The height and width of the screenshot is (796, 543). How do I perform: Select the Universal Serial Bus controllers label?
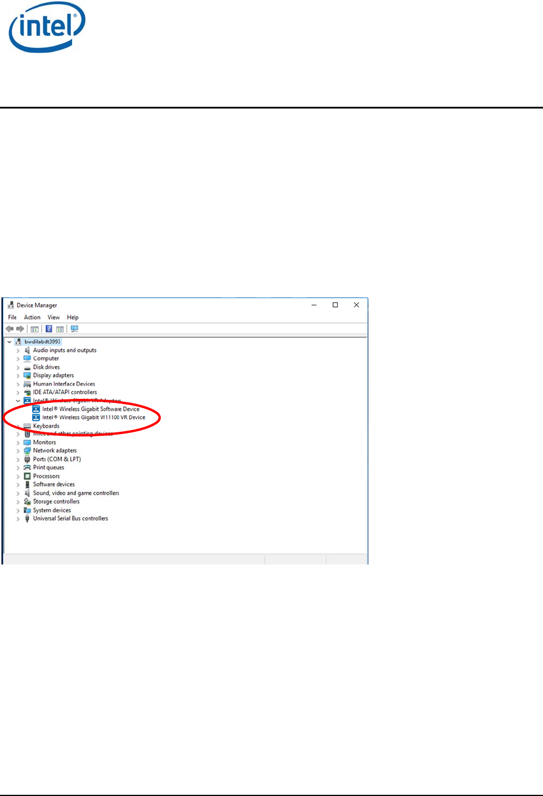coord(70,518)
